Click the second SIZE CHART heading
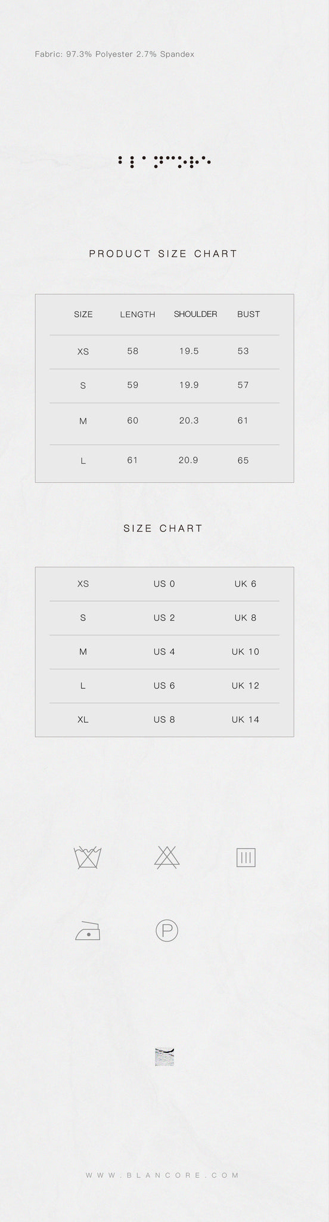Image resolution: width=329 pixels, height=1222 pixels. 163,528
